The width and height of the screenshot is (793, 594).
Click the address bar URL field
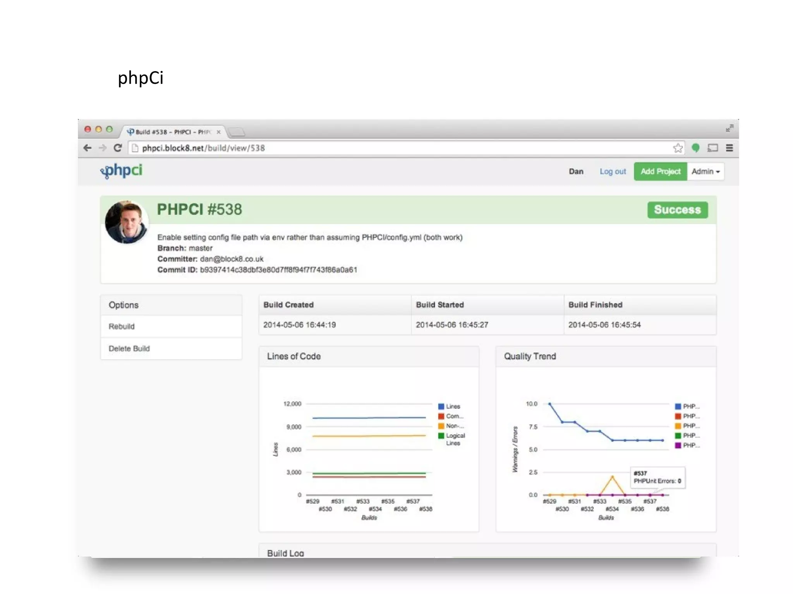387,148
